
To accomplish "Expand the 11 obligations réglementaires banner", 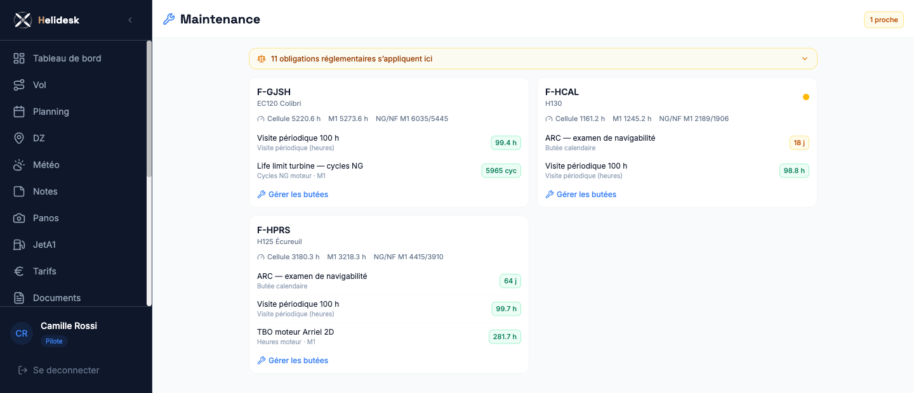I will [x=533, y=59].
